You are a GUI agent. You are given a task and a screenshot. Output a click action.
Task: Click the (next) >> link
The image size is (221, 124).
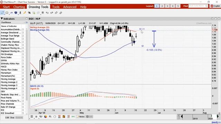coord(216,123)
